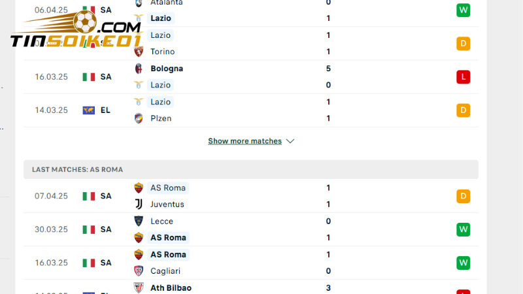Click the Torino team crest icon
Screen dimensions: 523x294
pos(139,52)
